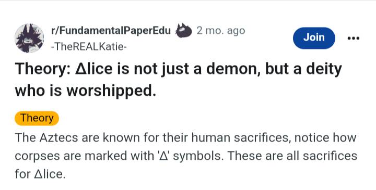376x190 pixels.
Task: Open the r/FundamentalPaperEdu subreddit link
Action: point(111,31)
